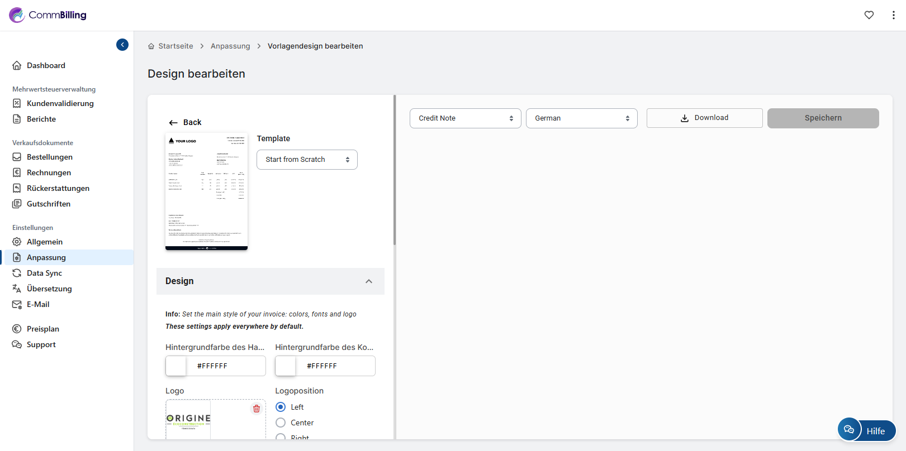Viewport: 906px width, 451px height.
Task: Open the German language dropdown
Action: click(x=581, y=118)
